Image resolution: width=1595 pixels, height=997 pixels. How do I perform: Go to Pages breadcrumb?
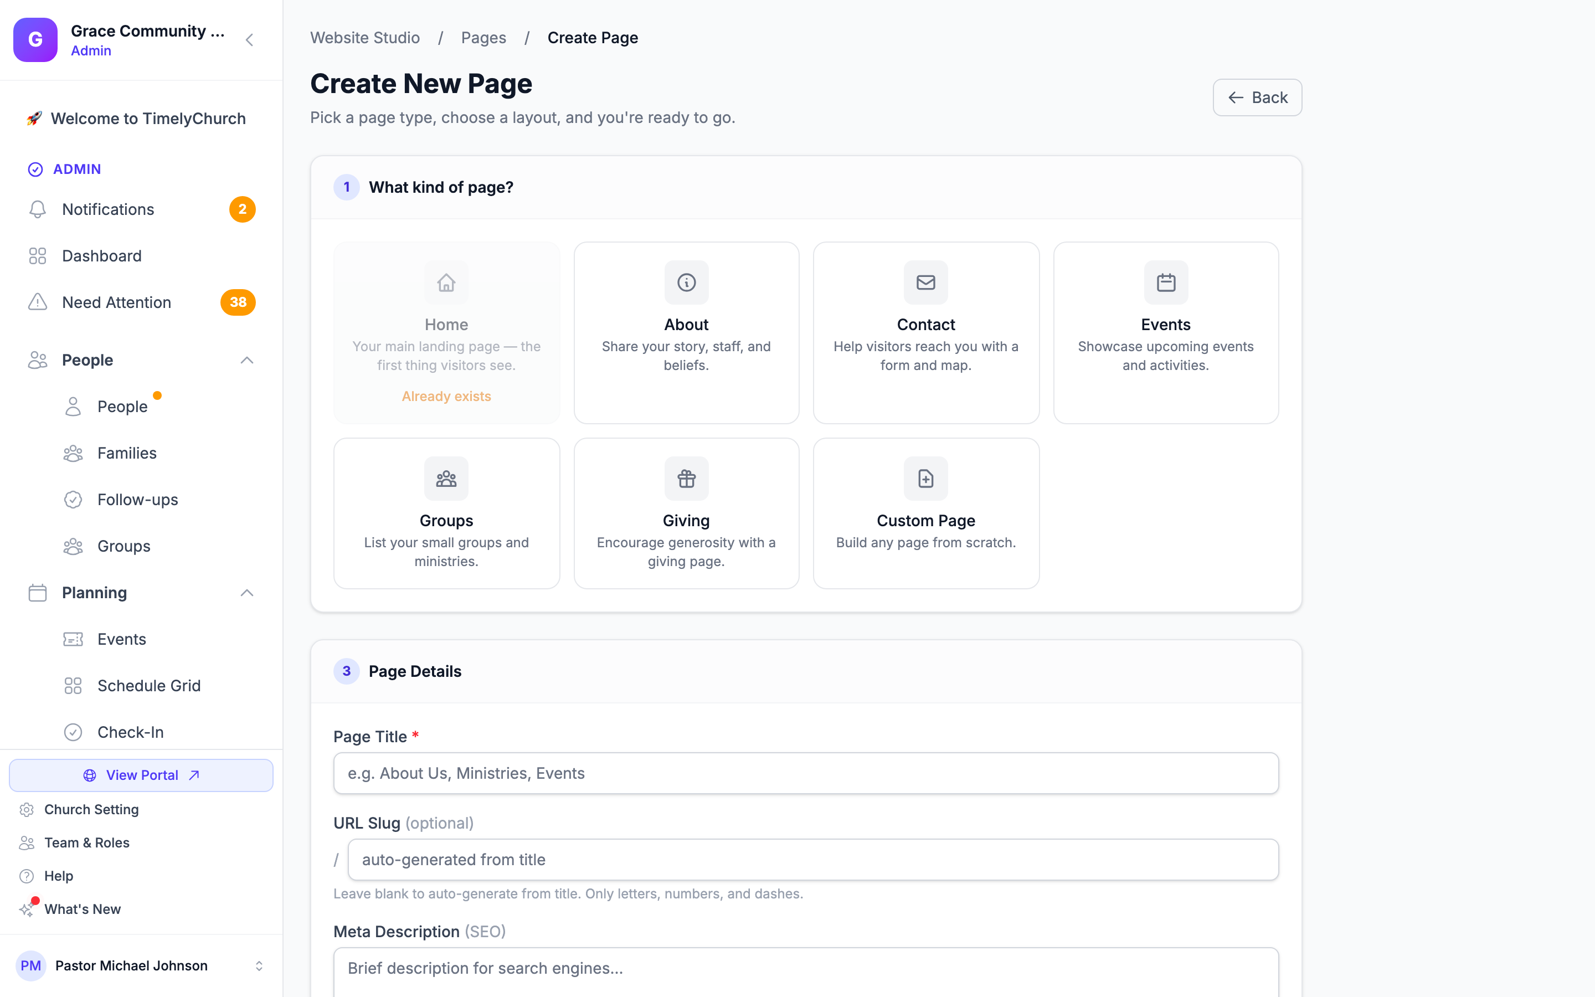pos(483,38)
